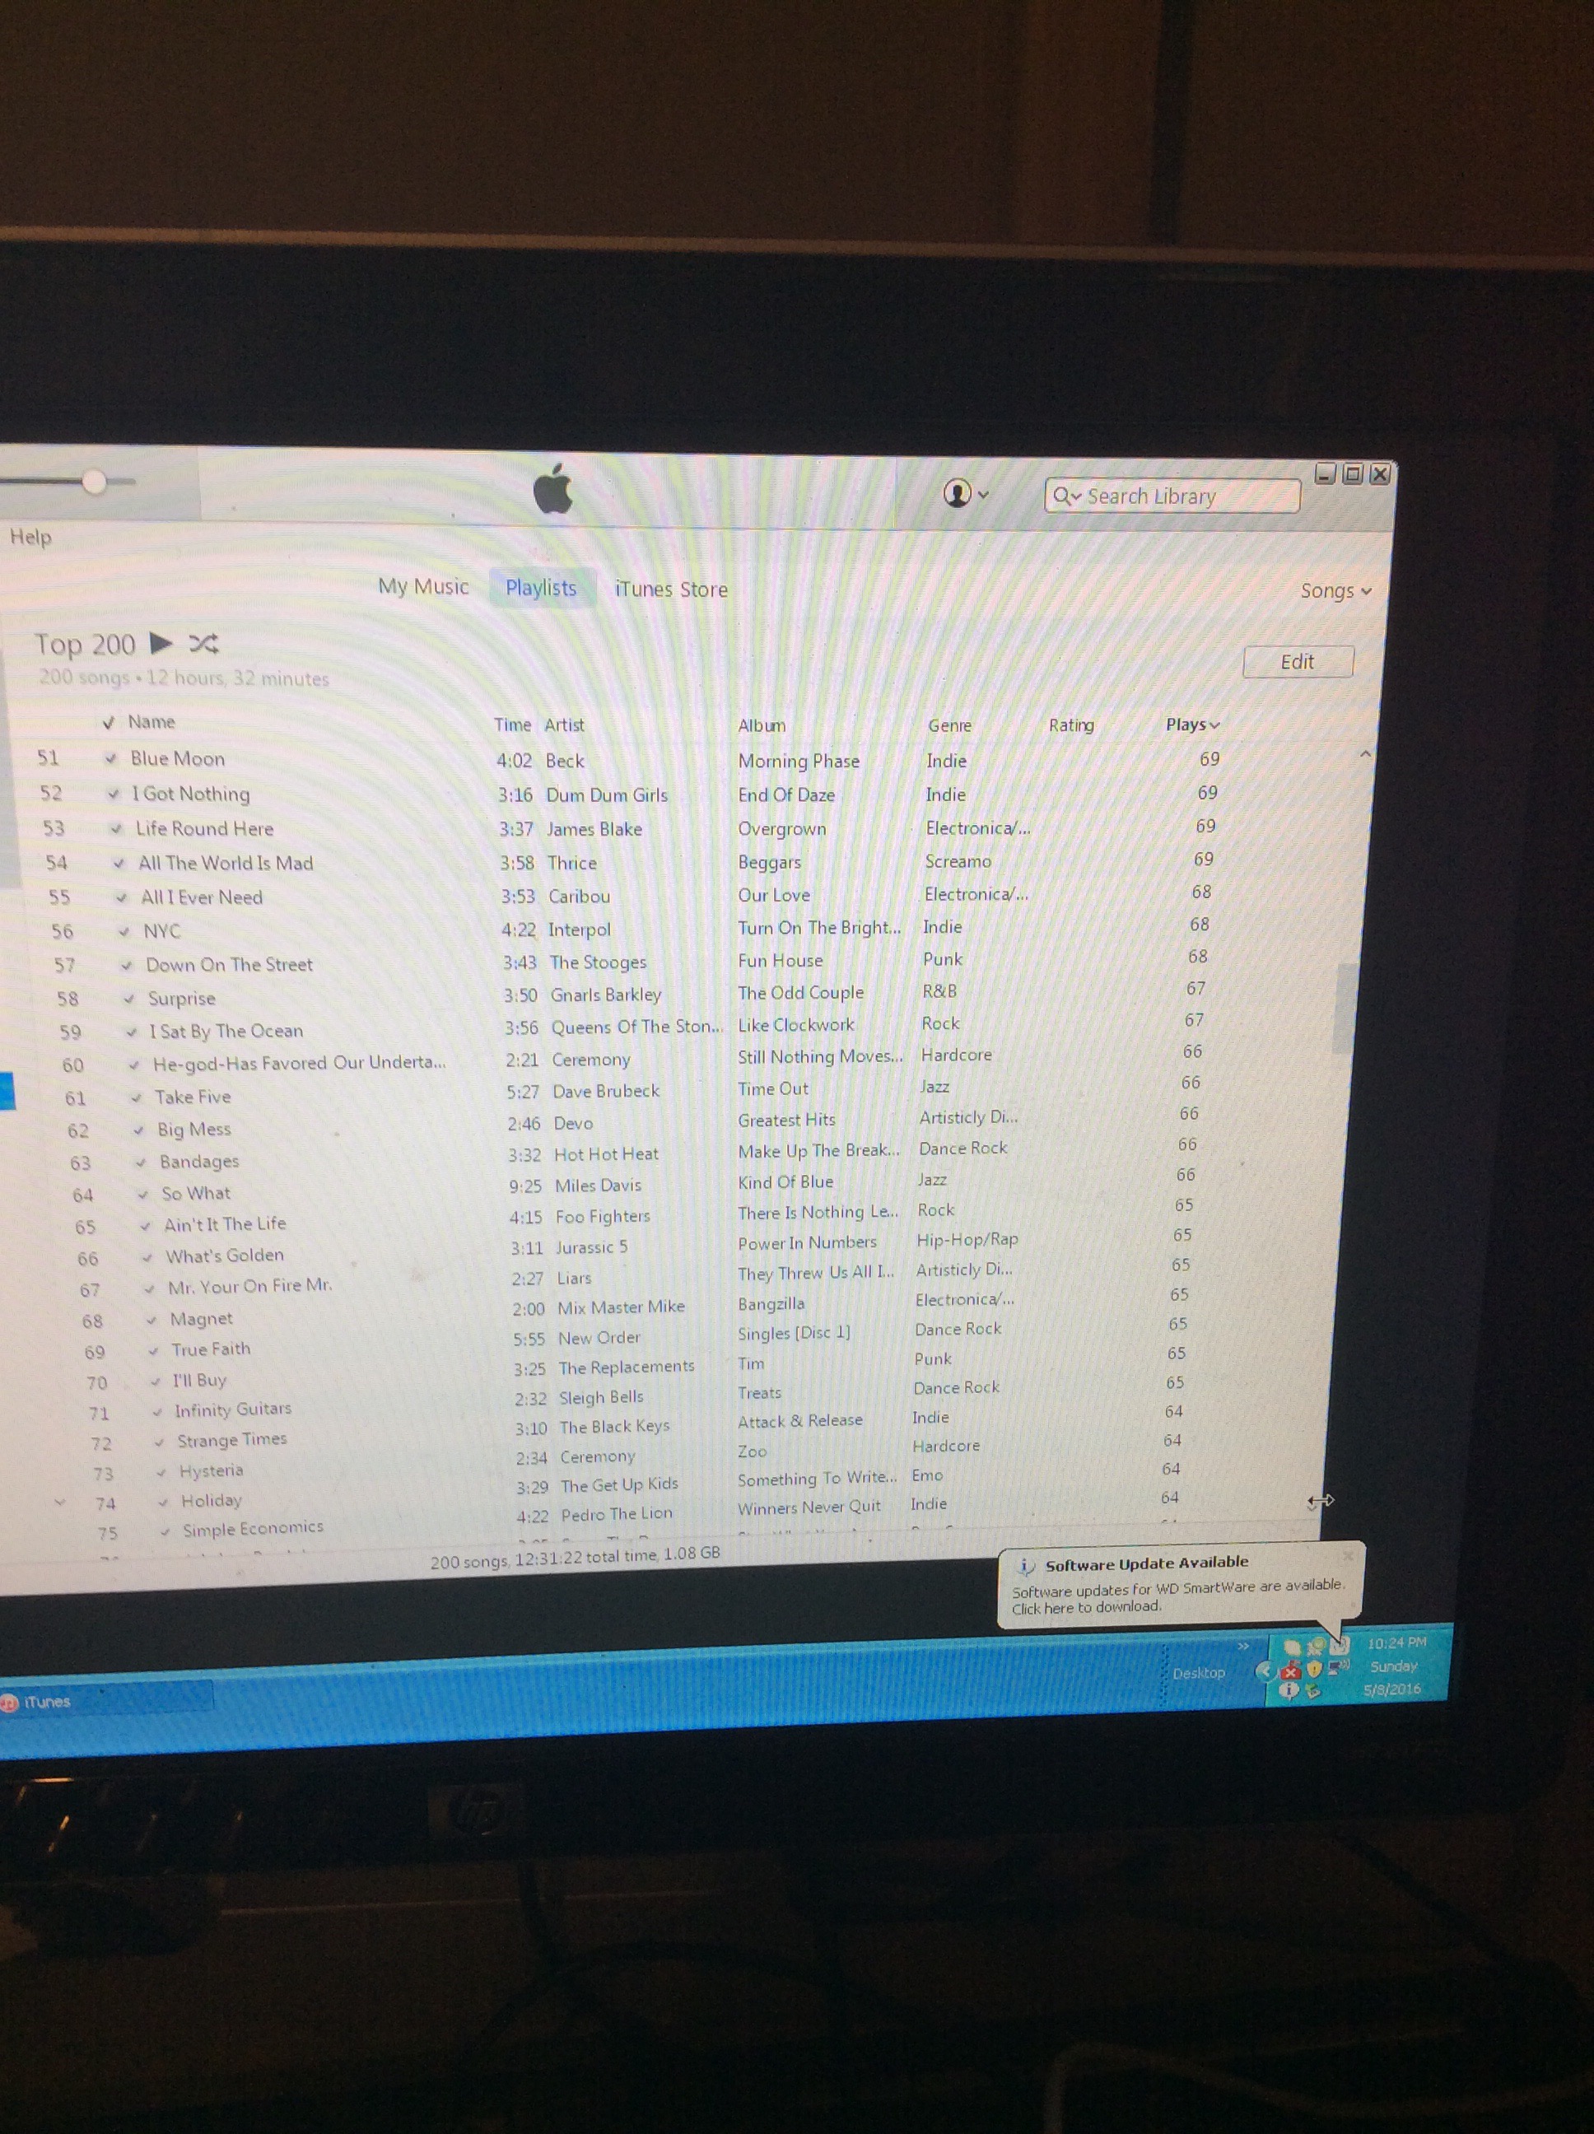
Task: Switch to the My Music tab
Action: [423, 586]
